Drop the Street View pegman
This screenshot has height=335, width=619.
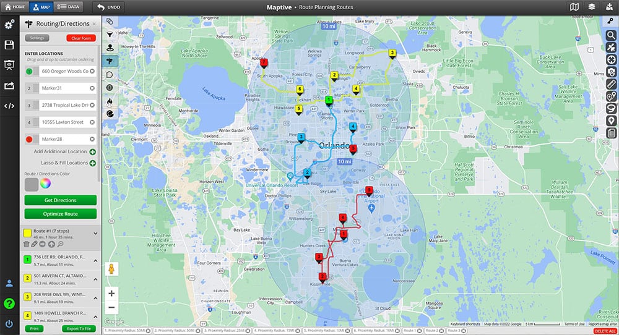click(x=111, y=269)
